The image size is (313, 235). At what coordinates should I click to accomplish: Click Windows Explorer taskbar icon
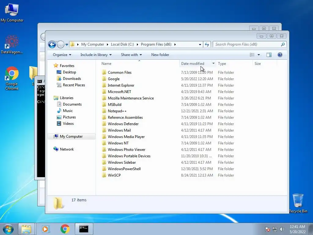(x=26, y=229)
